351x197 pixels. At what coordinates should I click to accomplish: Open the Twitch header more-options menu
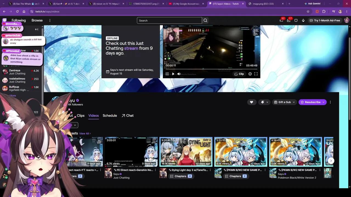click(50, 20)
